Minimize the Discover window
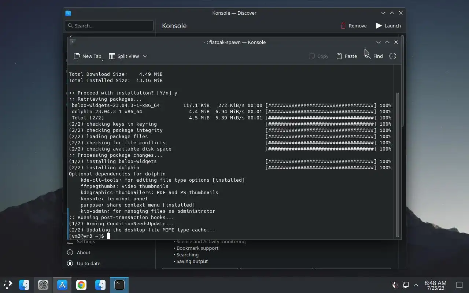This screenshot has height=293, width=469. coord(383,13)
